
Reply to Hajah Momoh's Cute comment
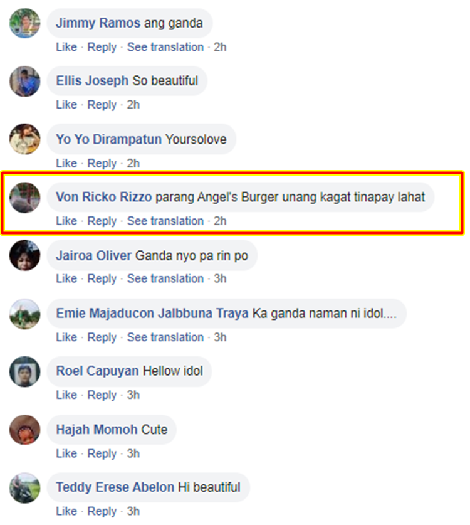point(102,453)
